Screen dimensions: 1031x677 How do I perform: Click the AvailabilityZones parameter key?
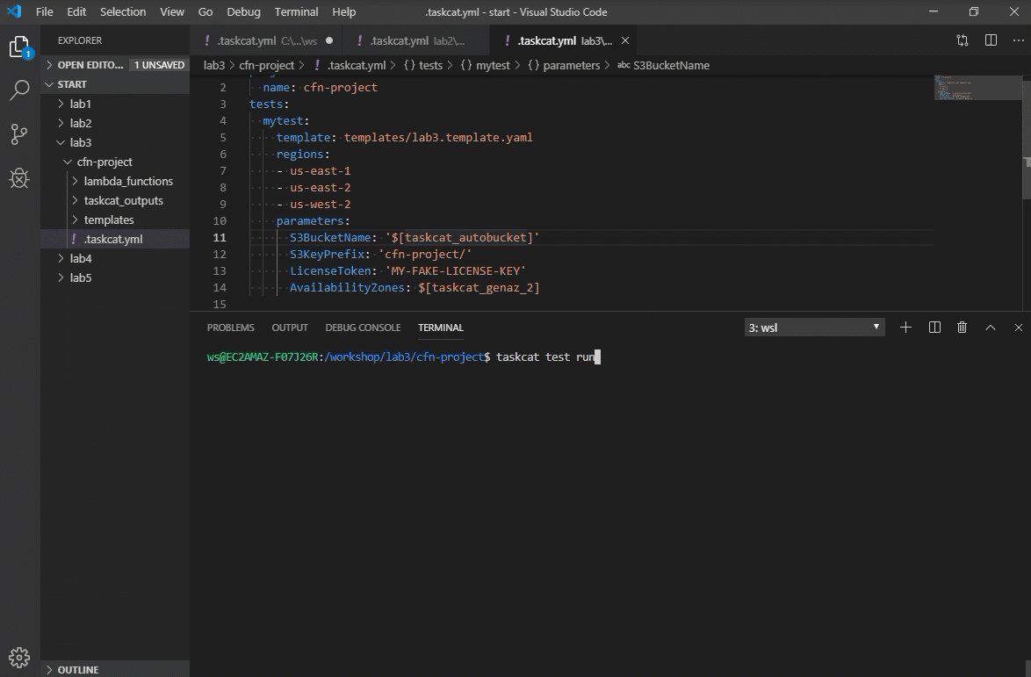pos(347,288)
